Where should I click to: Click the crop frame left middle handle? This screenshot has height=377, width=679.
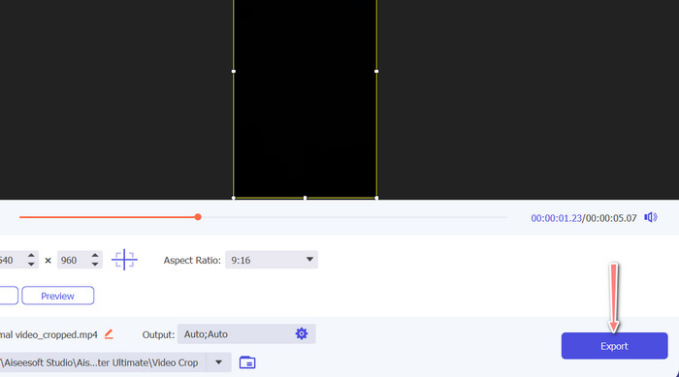(234, 71)
